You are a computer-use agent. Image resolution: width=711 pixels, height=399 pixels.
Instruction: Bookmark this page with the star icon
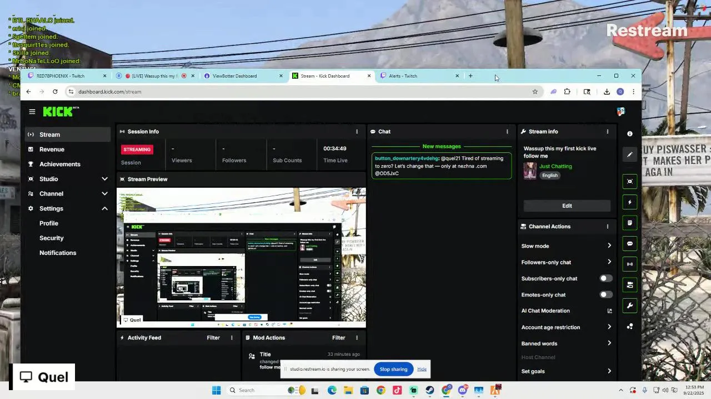(535, 92)
